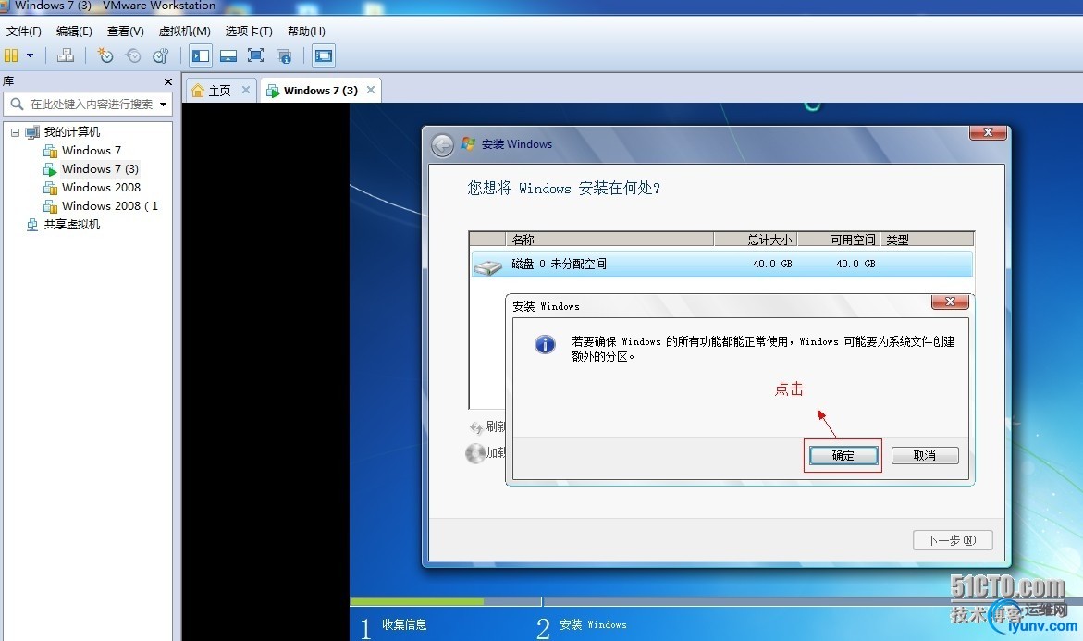Select the Windows 2008 (1 virtual machine
This screenshot has width=1083, height=641.
[110, 206]
